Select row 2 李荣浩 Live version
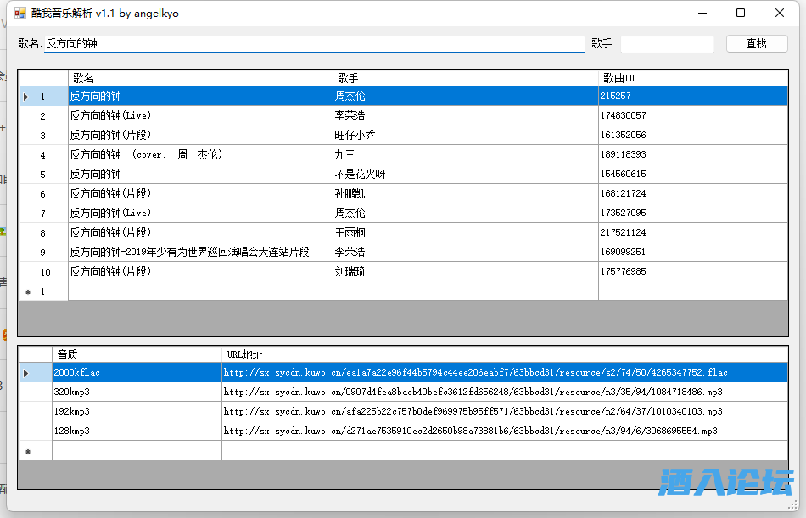This screenshot has height=518, width=806. coord(200,115)
